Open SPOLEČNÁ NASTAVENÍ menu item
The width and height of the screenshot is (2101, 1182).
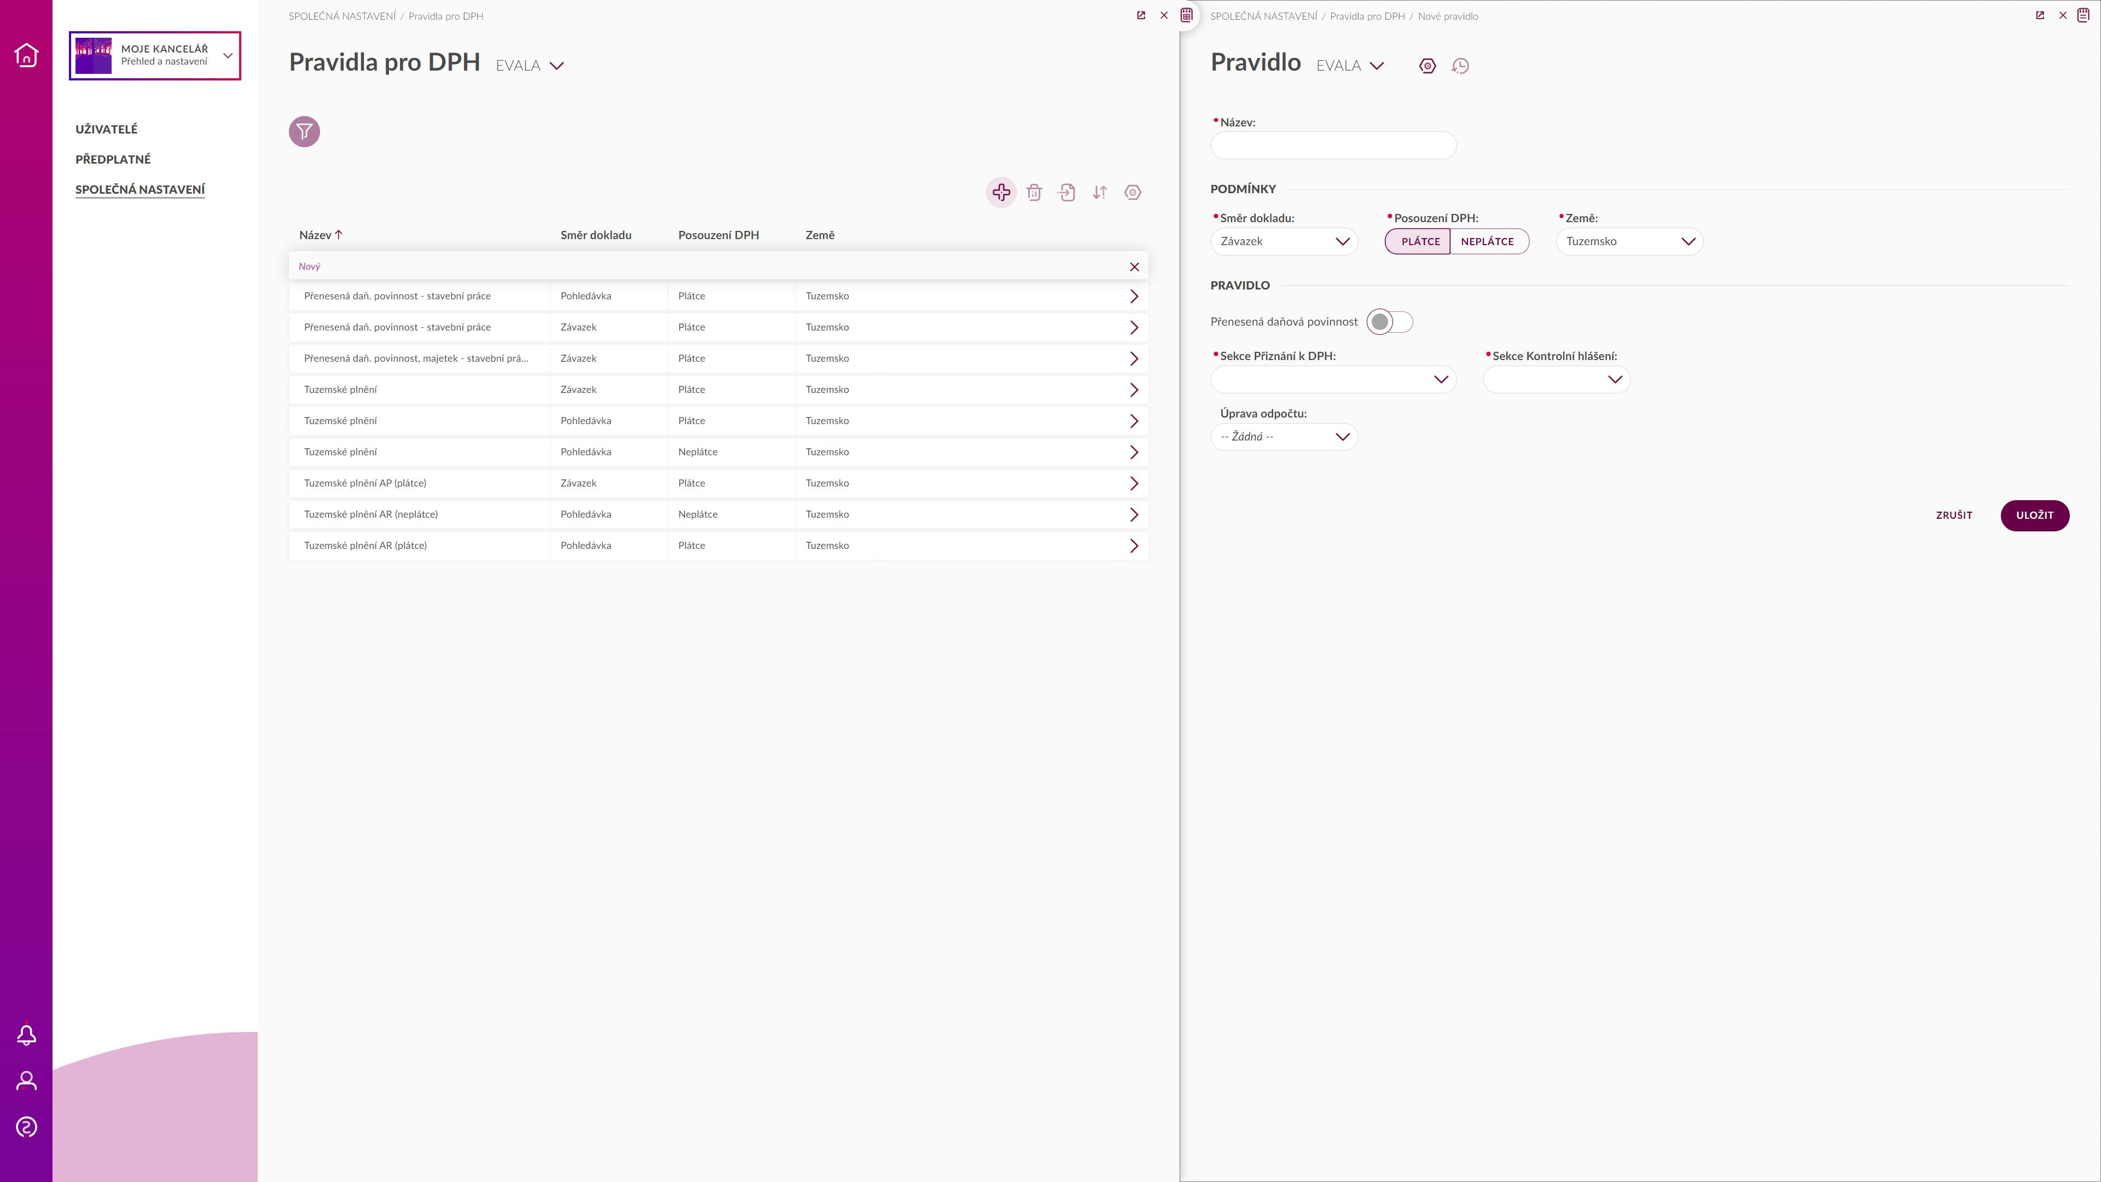[x=140, y=189]
